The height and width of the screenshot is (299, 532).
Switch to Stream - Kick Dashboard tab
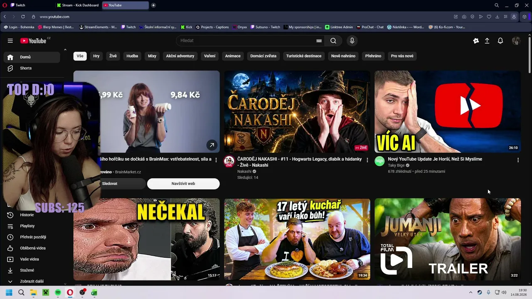[x=78, y=5]
